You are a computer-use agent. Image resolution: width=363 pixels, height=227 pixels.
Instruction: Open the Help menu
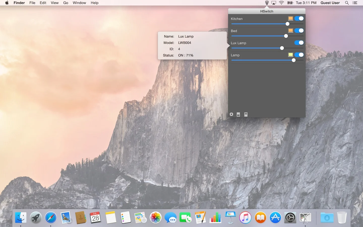click(x=95, y=3)
